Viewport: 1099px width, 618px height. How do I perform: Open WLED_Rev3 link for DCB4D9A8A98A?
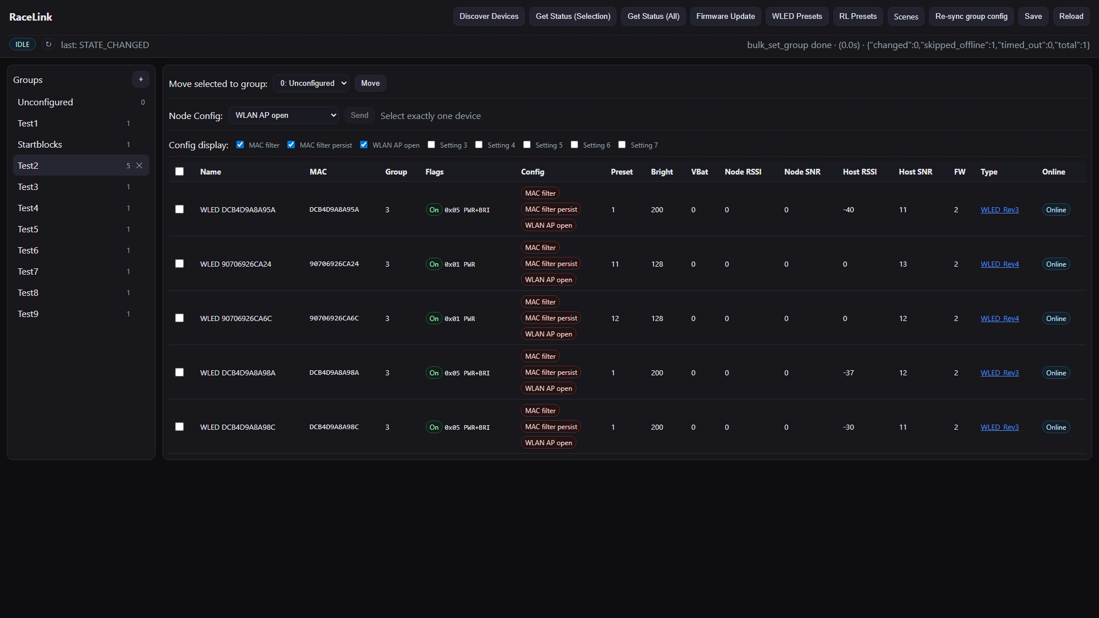pos(999,373)
